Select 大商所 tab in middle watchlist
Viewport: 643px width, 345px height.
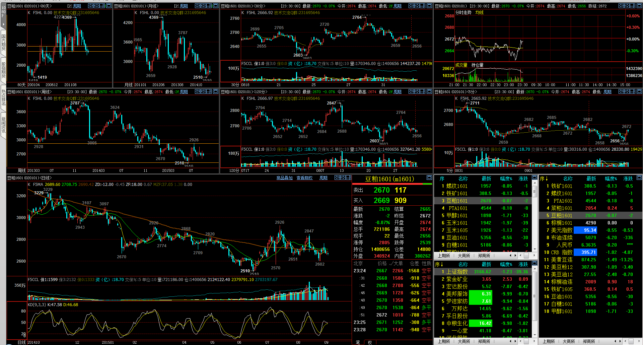pos(464,256)
